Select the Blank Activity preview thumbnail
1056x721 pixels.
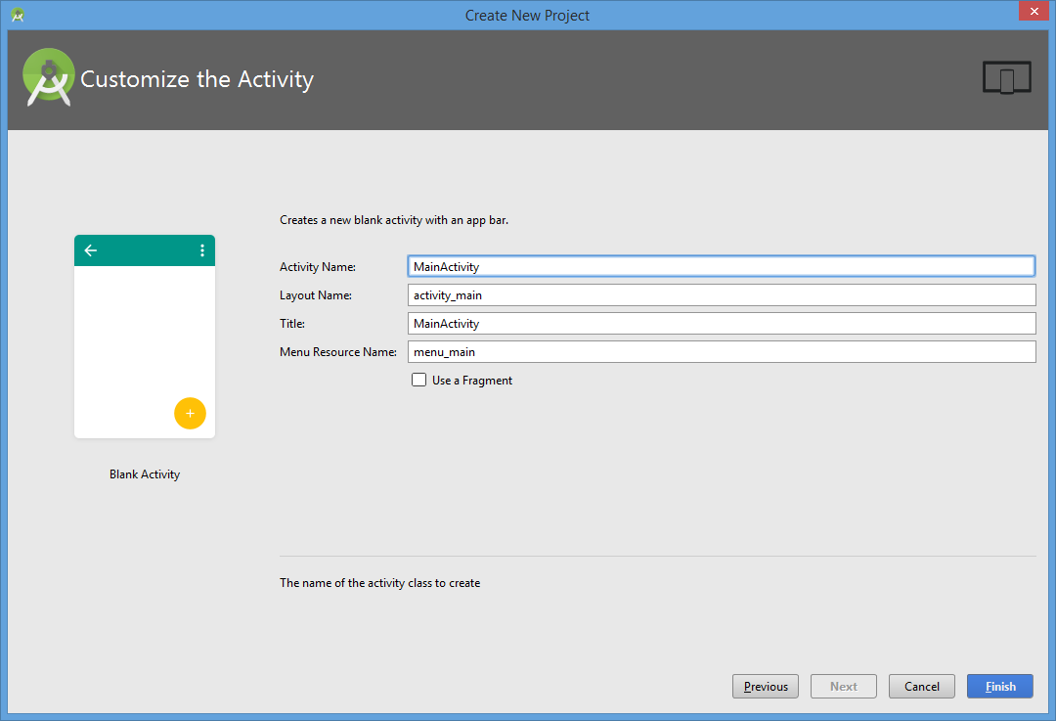145,337
